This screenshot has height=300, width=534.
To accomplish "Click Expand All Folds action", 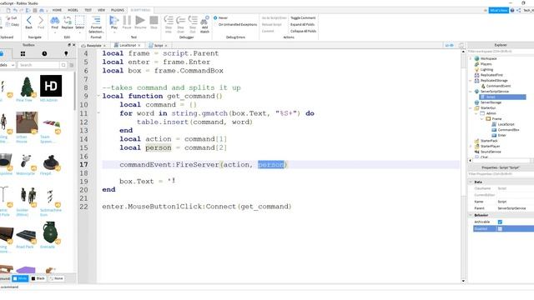I will 302,24.
